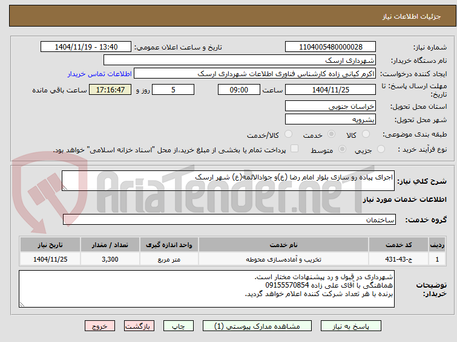Select the کالا/خدمت radio button
The width and height of the screenshot is (457, 342).
click(288, 134)
